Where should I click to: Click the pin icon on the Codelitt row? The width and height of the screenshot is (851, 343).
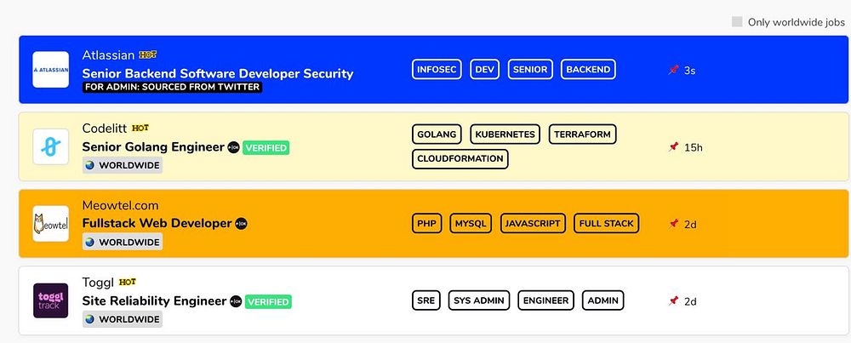coord(673,146)
